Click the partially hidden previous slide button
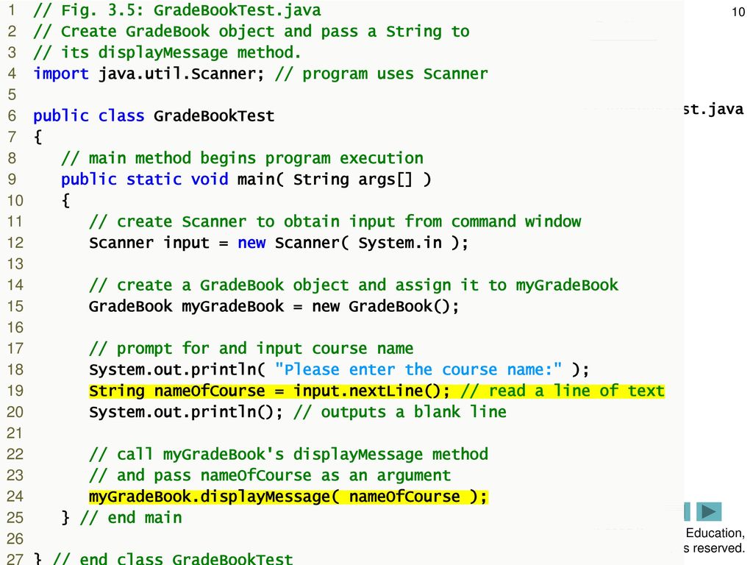 [x=686, y=511]
